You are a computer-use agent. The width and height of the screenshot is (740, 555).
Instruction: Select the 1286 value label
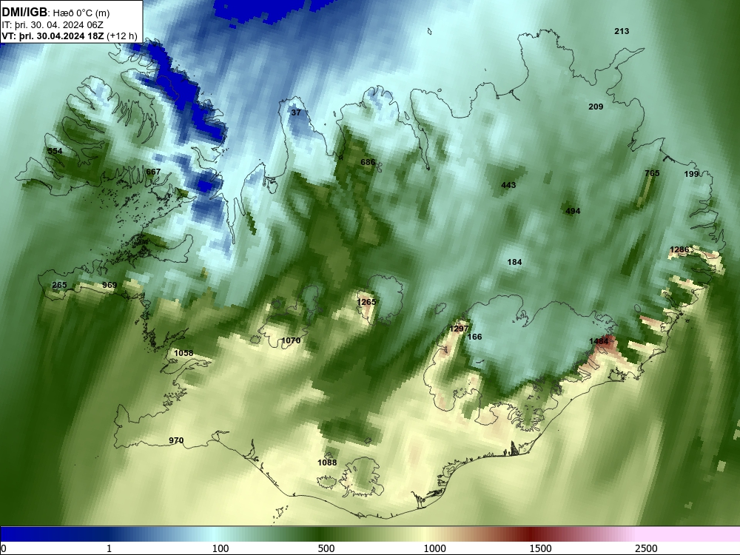click(679, 249)
